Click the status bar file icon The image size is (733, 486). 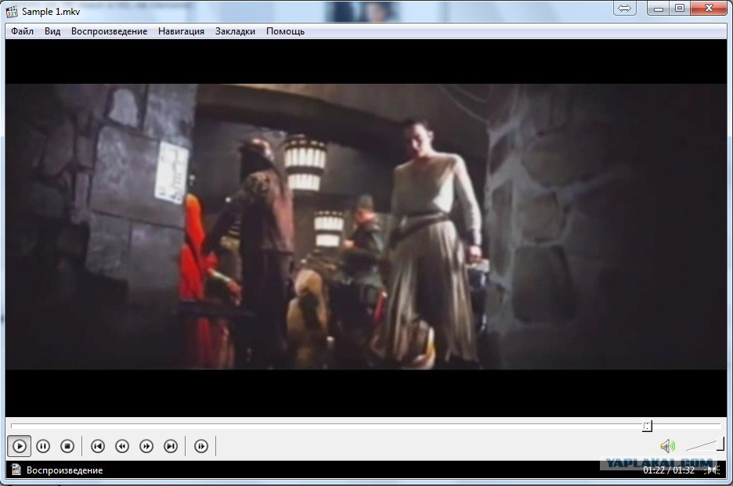(16, 470)
